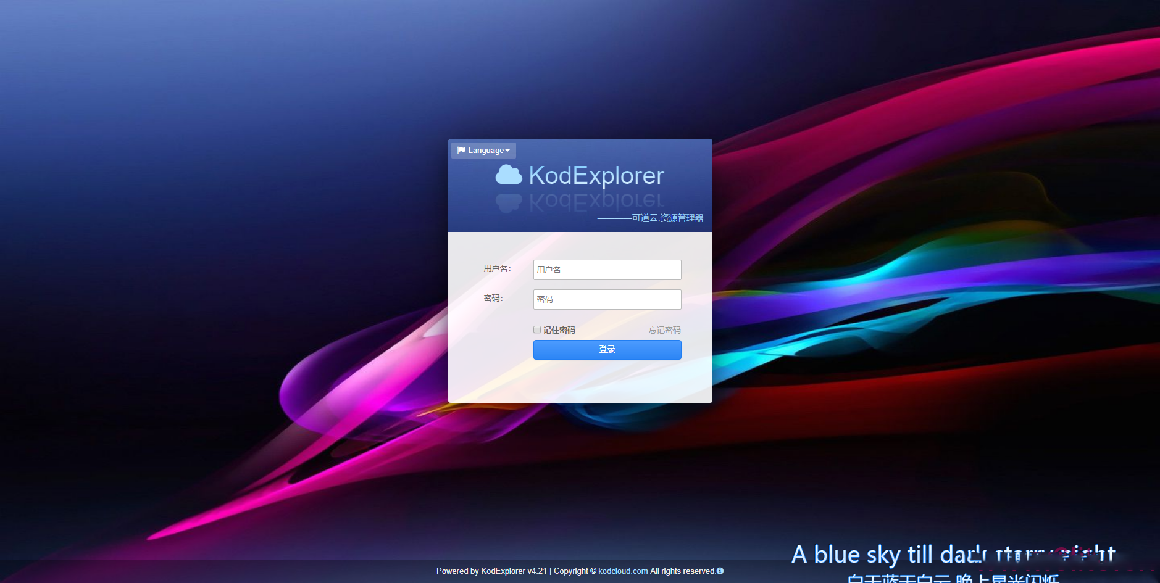
Task: Open the 忘记密码 forgot password link
Action: (x=664, y=330)
